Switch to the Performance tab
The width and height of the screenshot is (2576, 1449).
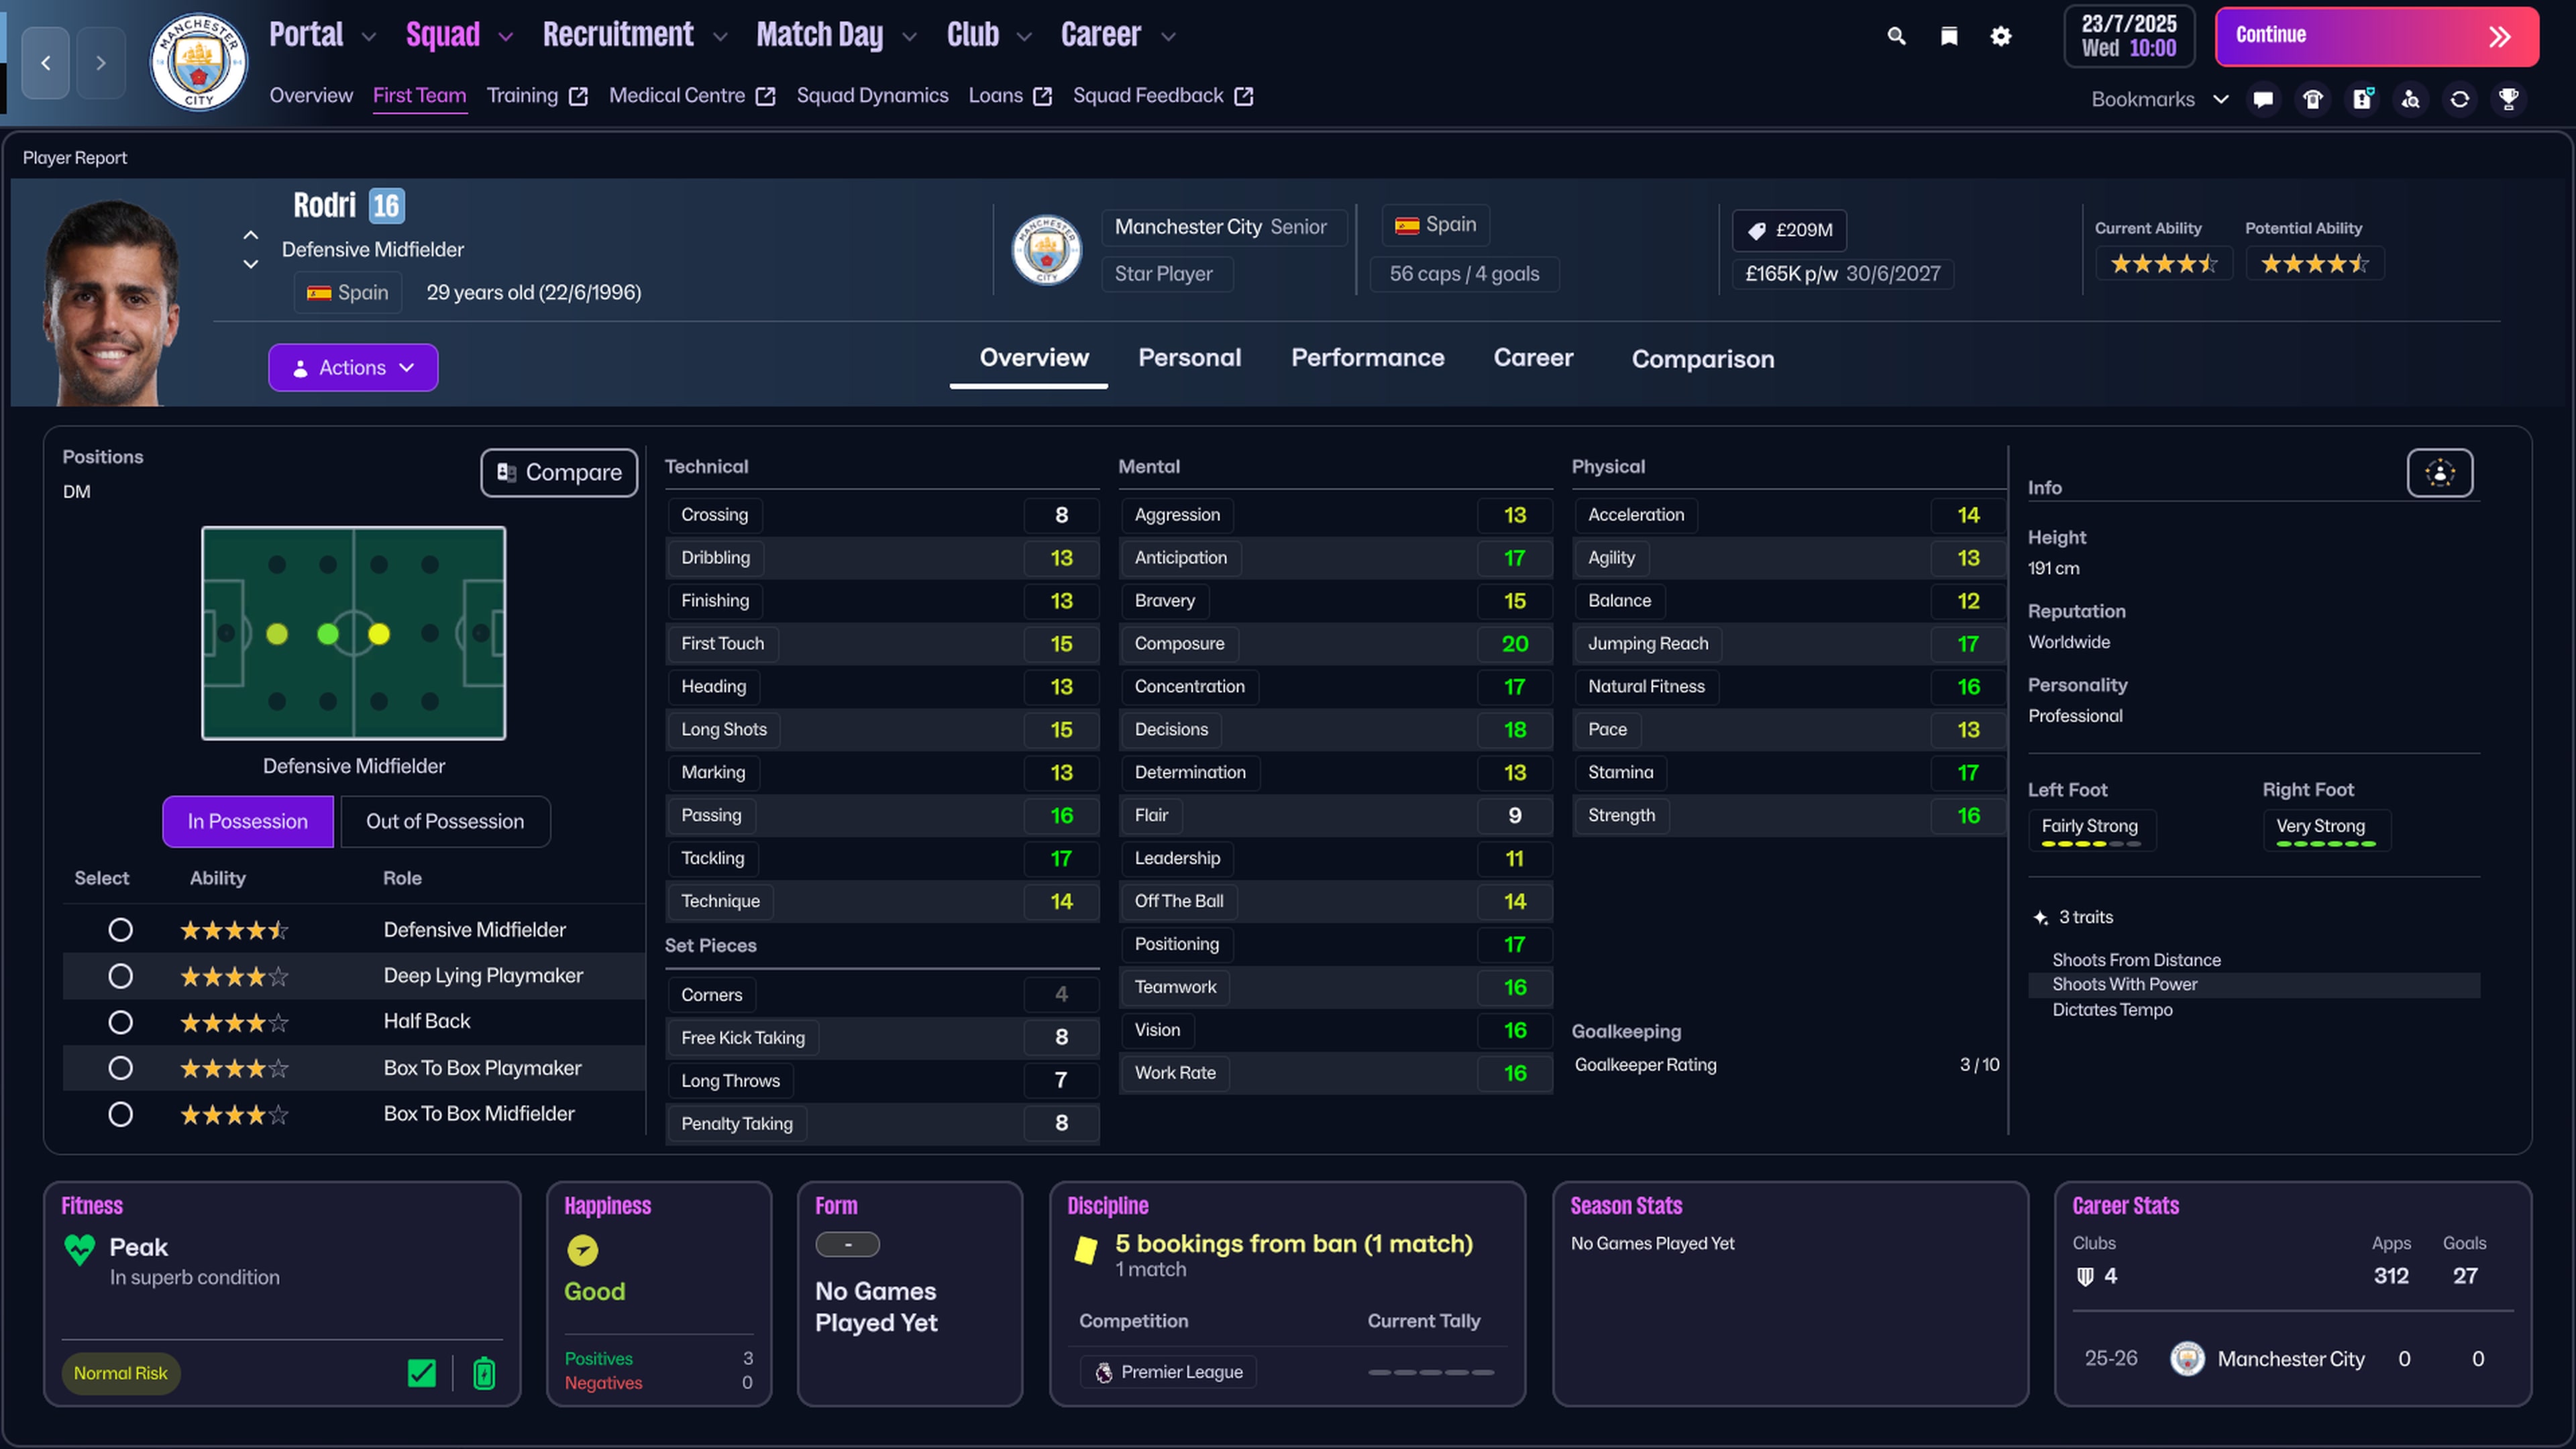tap(1367, 358)
